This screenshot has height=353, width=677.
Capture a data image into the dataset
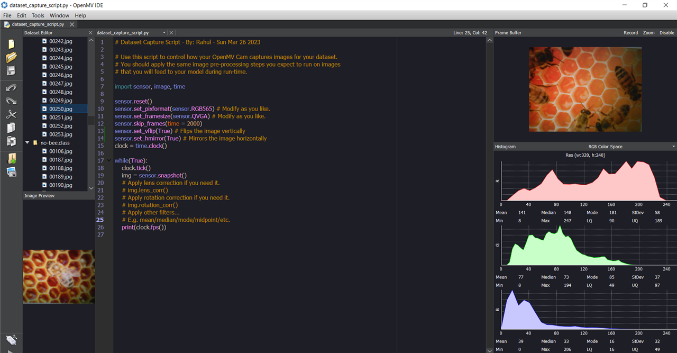pos(11,171)
